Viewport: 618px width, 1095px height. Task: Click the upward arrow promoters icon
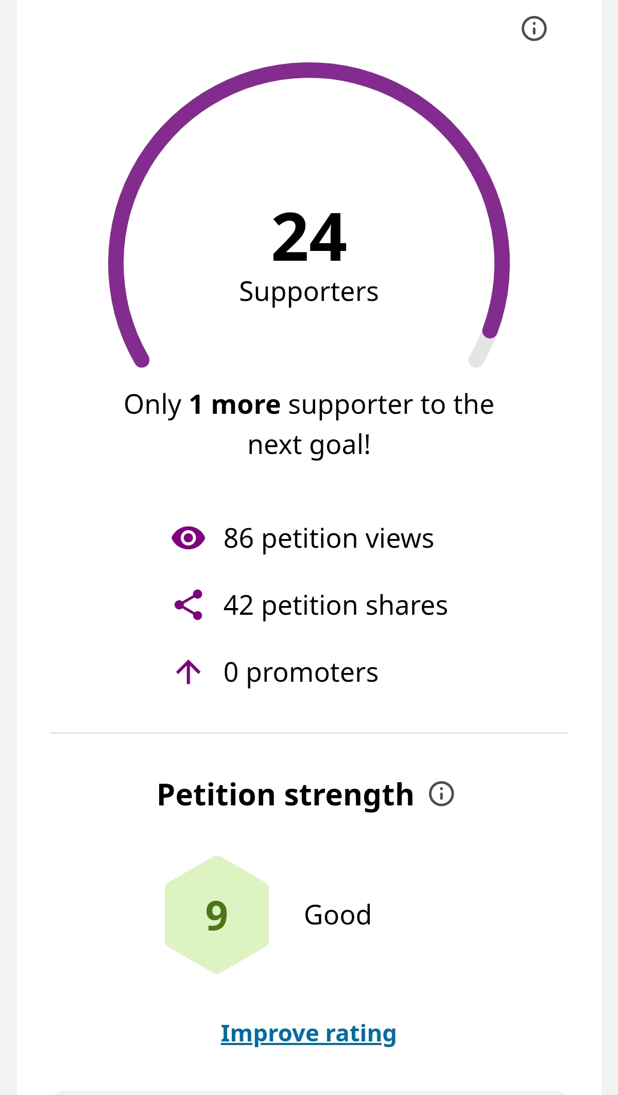[x=188, y=672]
